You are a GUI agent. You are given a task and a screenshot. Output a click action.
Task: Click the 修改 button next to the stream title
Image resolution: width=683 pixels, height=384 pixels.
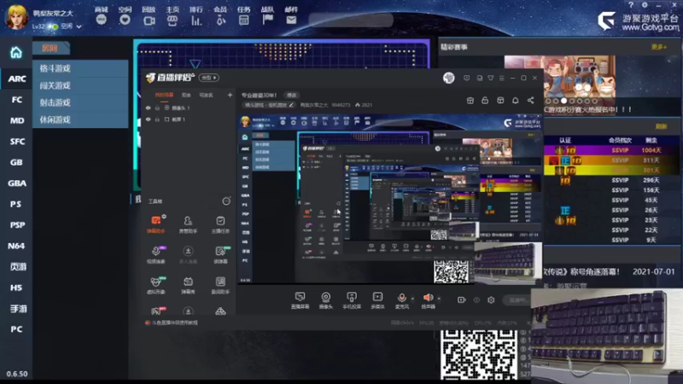point(291,95)
